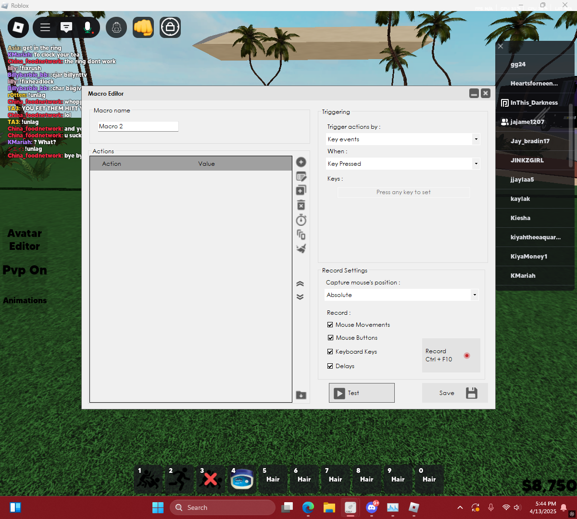Start recording with the Record button
The image size is (577, 519).
coord(451,355)
